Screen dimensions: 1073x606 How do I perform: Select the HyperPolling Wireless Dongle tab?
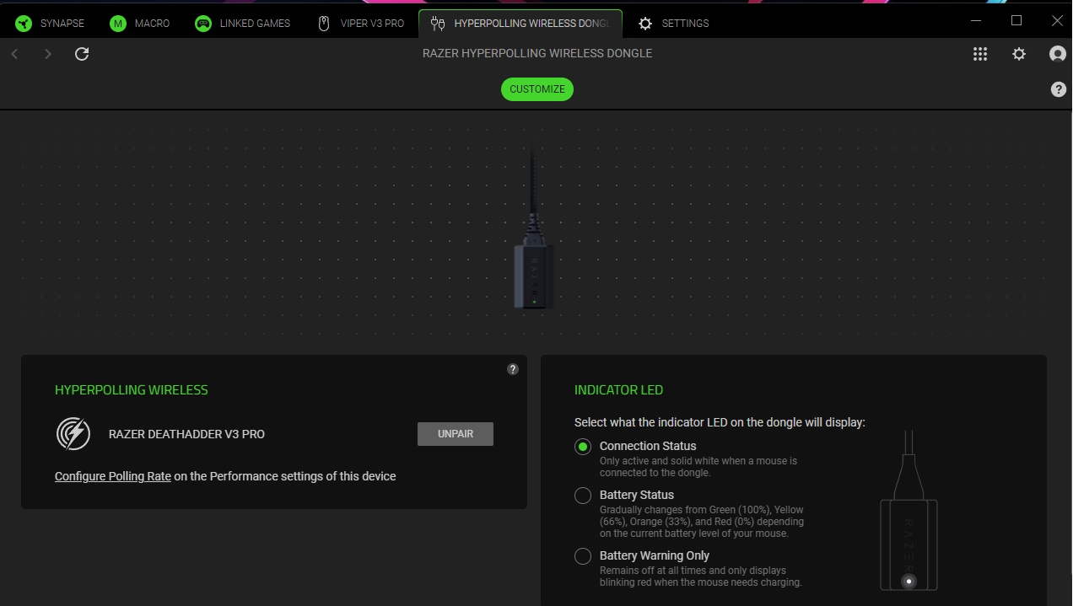pos(520,24)
